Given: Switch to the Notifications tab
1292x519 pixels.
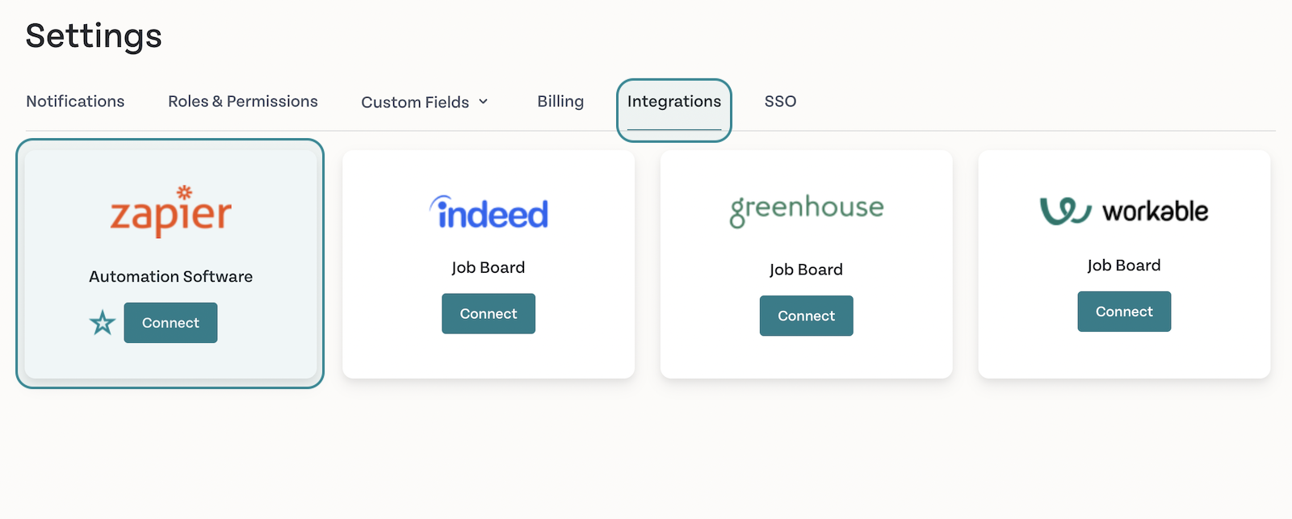Looking at the screenshot, I should click(x=75, y=101).
